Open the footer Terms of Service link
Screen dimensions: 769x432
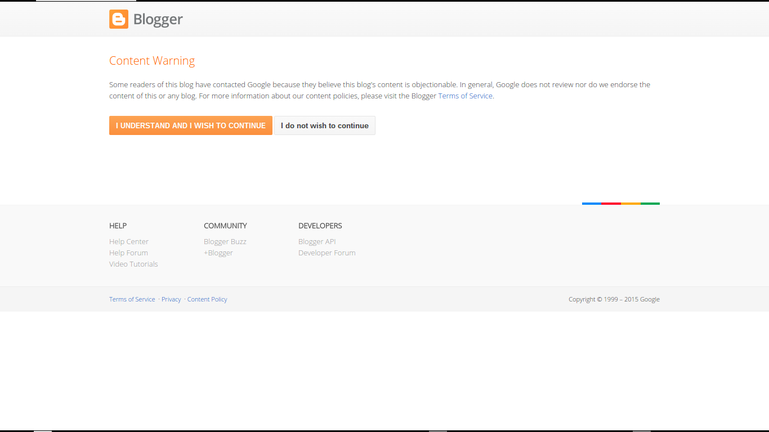tap(132, 299)
